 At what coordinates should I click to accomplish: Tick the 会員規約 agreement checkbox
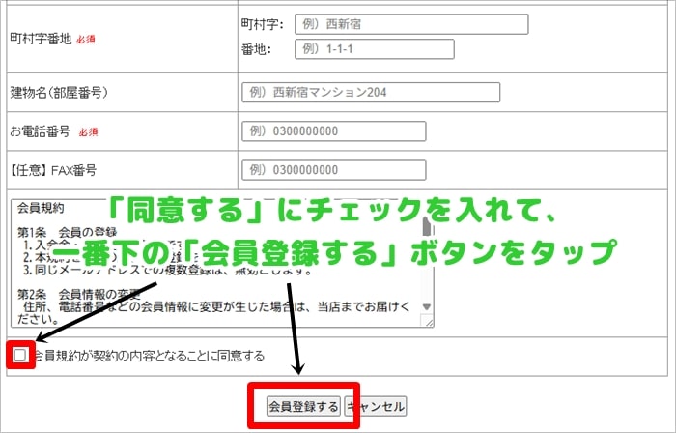click(20, 356)
